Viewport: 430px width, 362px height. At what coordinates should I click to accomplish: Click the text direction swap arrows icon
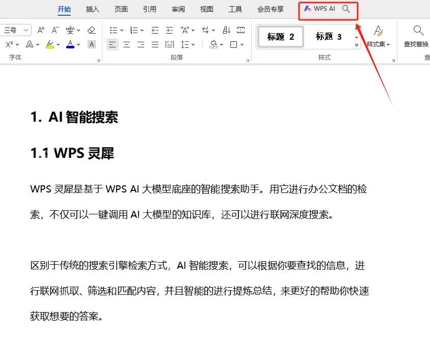205,30
